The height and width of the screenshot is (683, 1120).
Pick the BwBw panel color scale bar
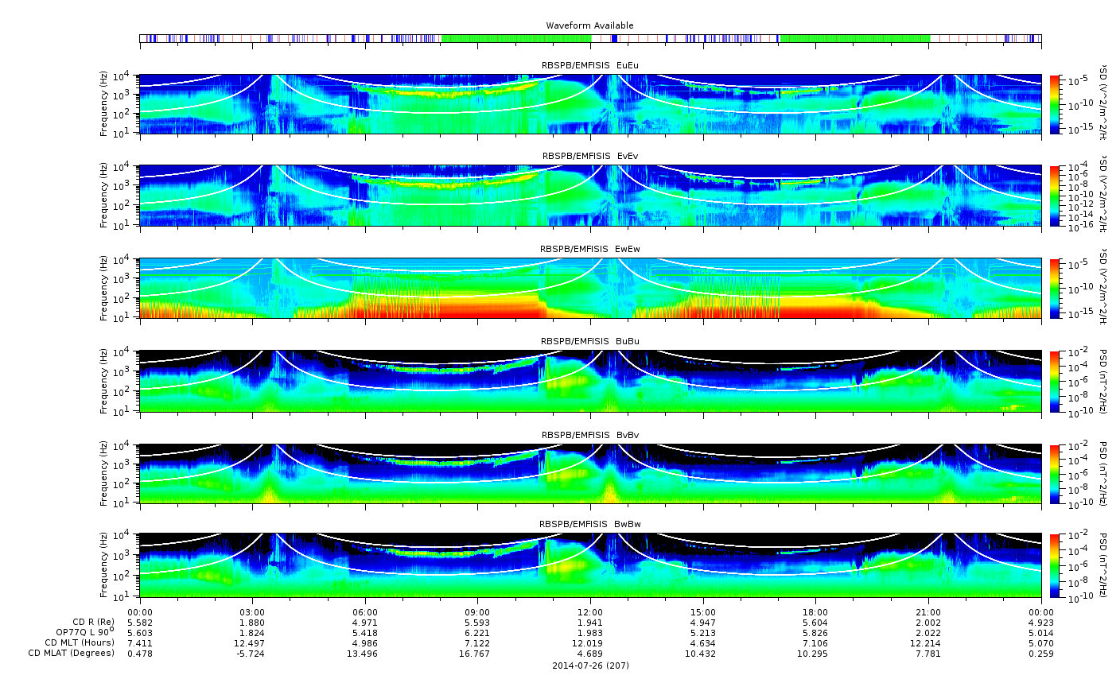click(x=1056, y=565)
